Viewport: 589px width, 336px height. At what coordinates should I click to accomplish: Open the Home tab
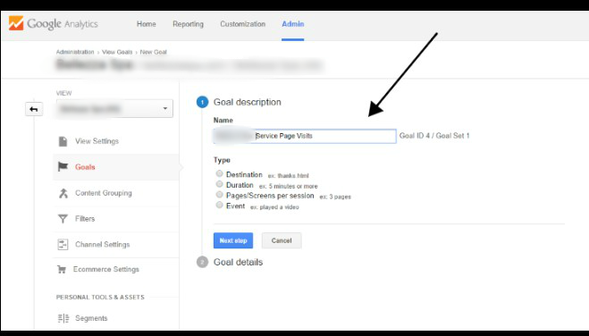[146, 24]
